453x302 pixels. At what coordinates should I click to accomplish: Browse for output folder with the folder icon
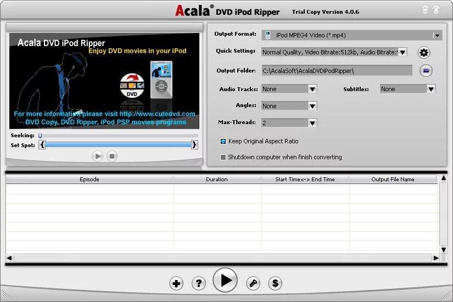tap(426, 70)
